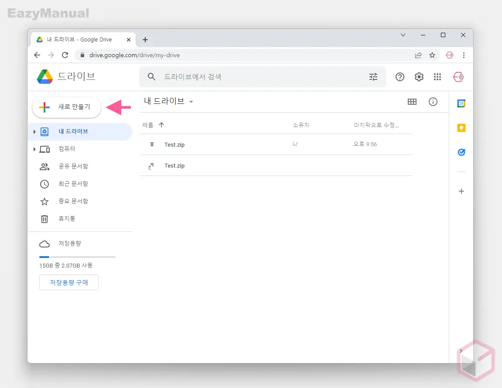This screenshot has width=502, height=388.
Task: Open Google Calendar from the side panel
Action: coord(461,103)
